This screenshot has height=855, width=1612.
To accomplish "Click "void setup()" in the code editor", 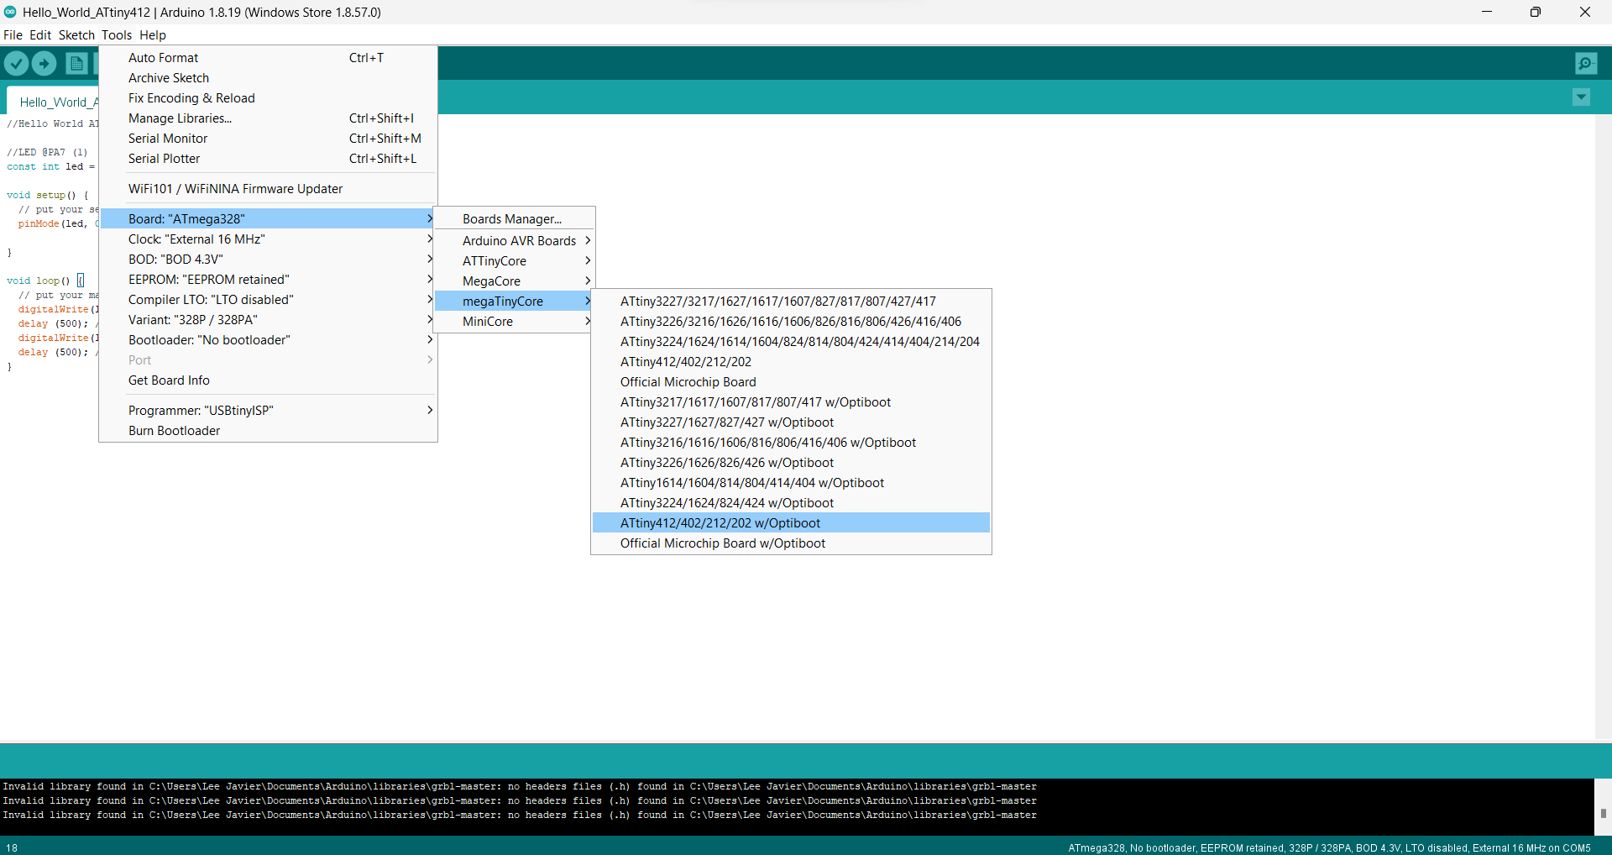I will (41, 195).
